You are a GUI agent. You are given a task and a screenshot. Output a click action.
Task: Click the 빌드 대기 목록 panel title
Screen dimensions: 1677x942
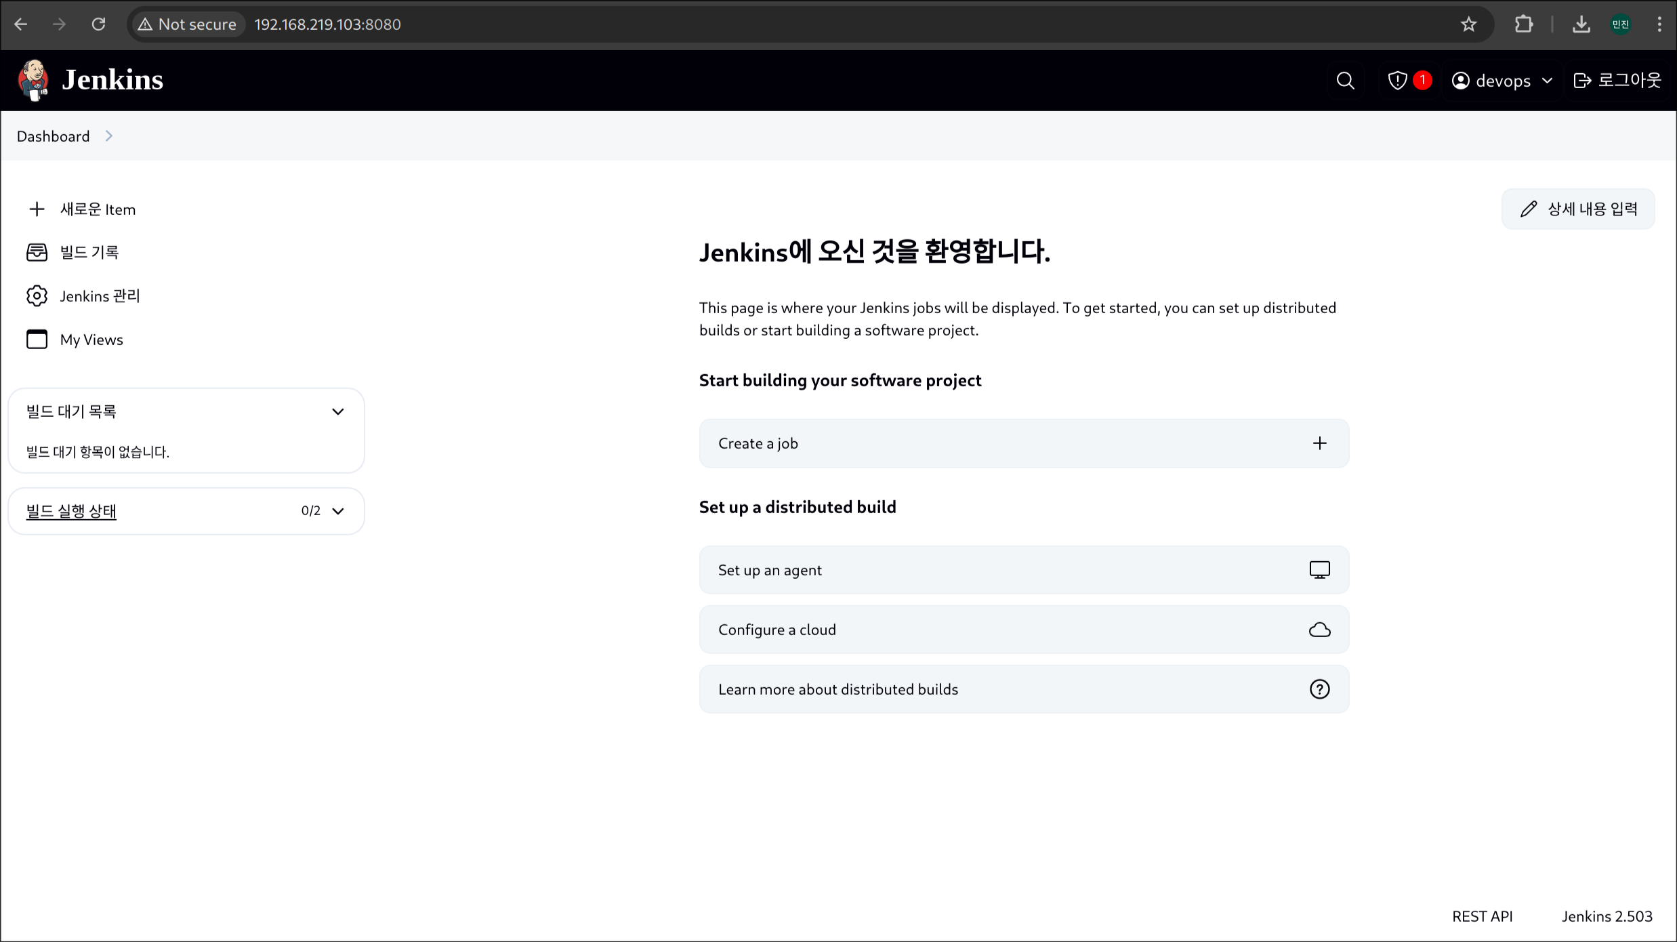pos(71,411)
